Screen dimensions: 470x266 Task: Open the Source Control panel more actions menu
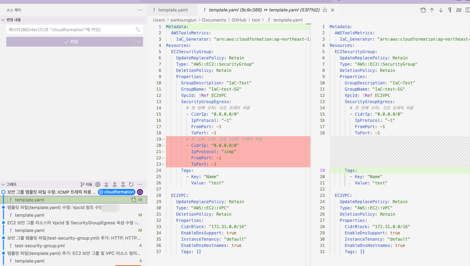pos(140,10)
